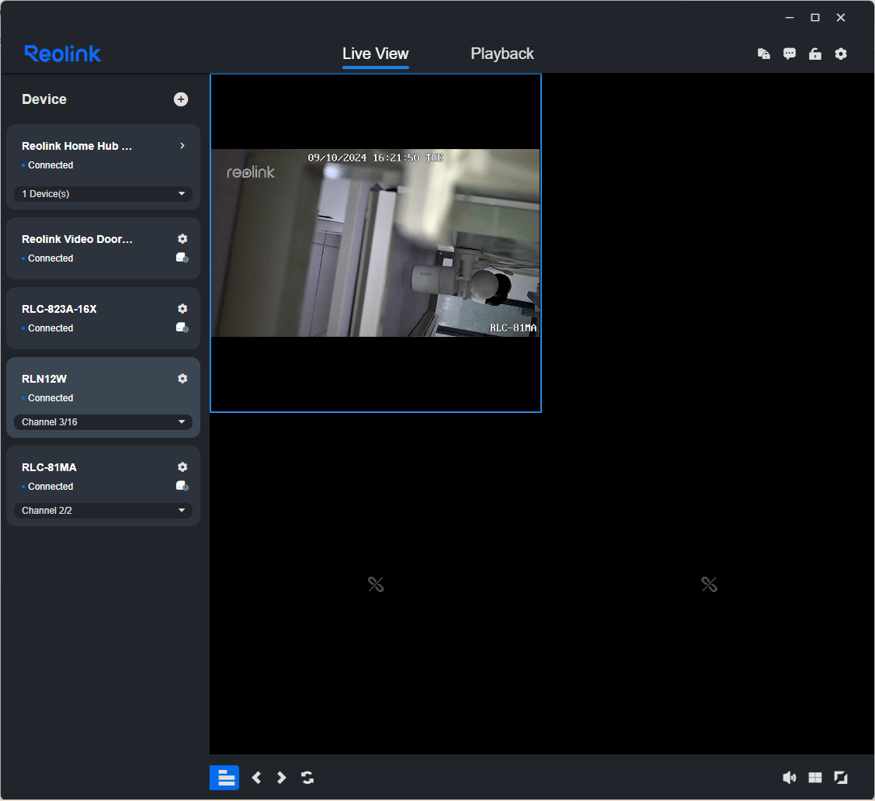This screenshot has width=875, height=801.
Task: Open settings gear for RLC-823A-16X
Action: 182,308
